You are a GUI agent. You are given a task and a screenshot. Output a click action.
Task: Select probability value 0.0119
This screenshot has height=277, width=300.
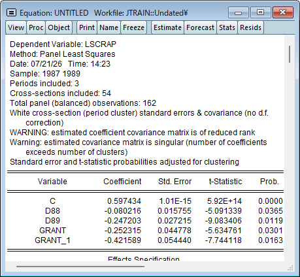(x=271, y=221)
